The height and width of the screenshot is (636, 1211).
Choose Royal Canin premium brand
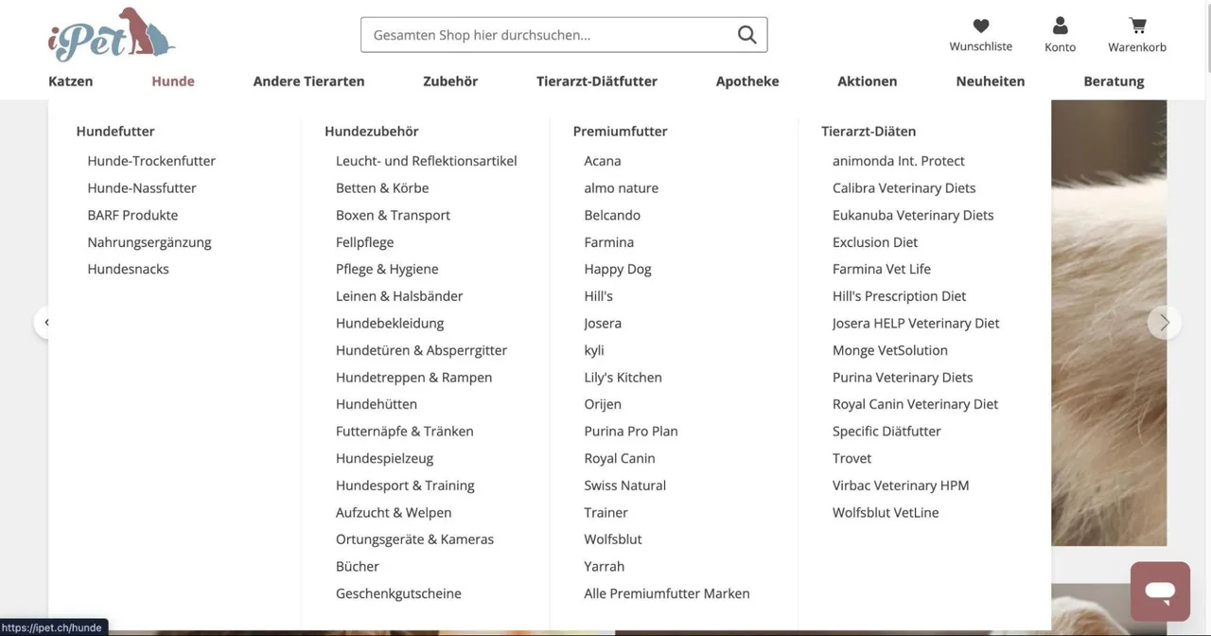[x=620, y=458]
